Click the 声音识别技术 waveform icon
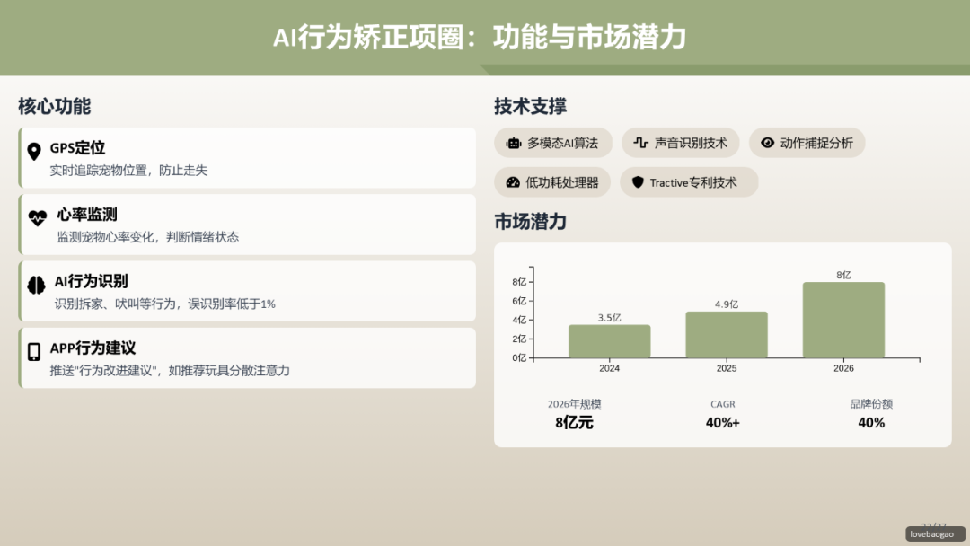The width and height of the screenshot is (970, 546). (x=641, y=142)
